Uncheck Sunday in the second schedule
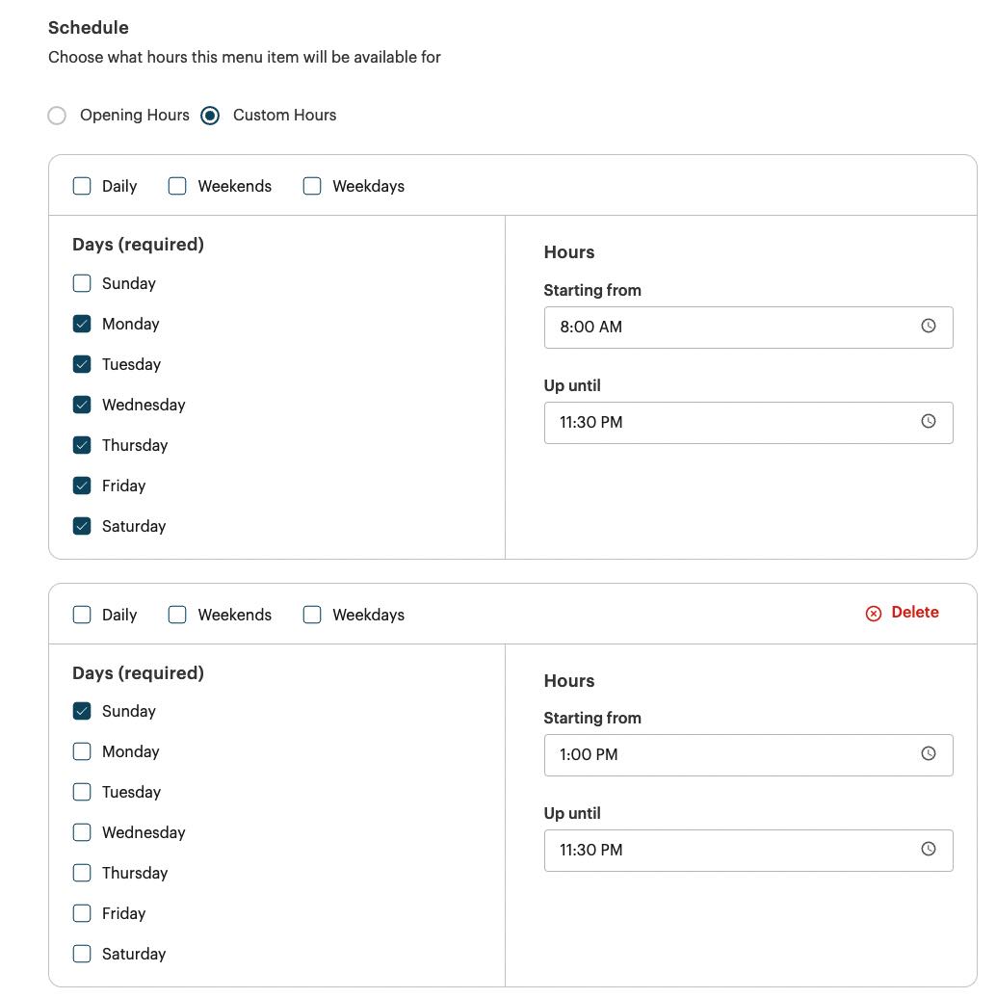The image size is (996, 998). (x=82, y=711)
